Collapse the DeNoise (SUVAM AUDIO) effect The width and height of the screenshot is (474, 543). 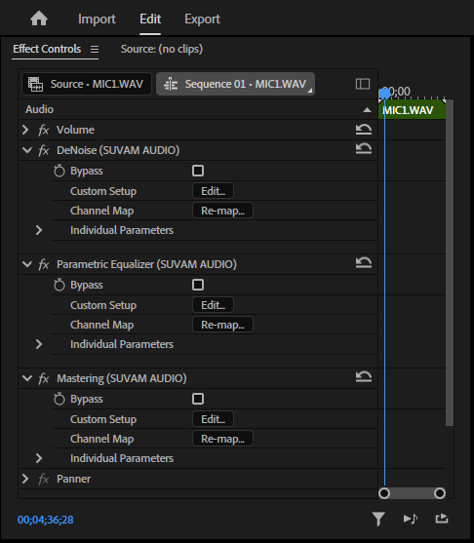[x=27, y=150]
